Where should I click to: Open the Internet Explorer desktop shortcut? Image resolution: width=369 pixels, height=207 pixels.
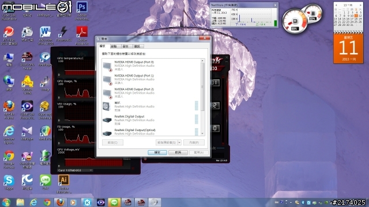pos(9,135)
